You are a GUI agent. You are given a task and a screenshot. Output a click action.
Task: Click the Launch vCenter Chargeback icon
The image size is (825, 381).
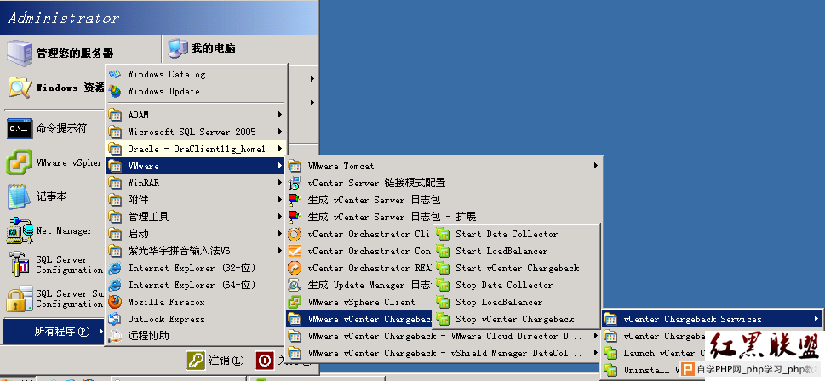[610, 353]
